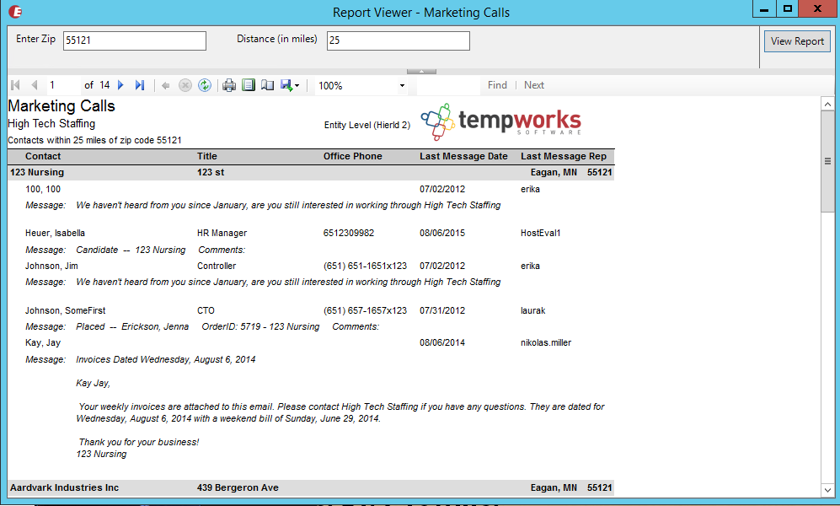
Task: Click the Last Message Rep header
Action: point(564,156)
